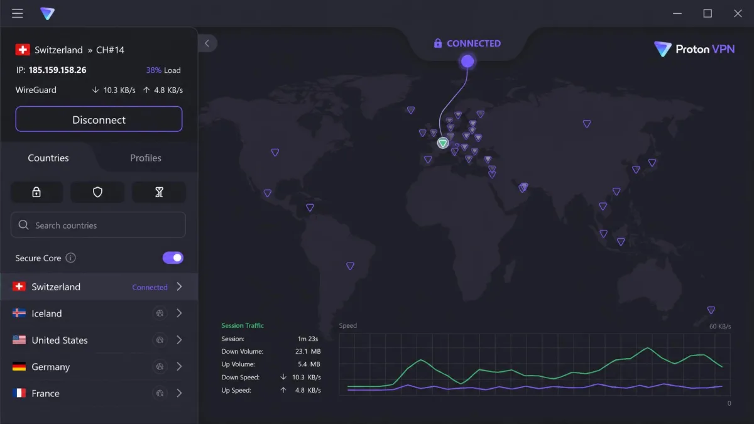Click the Secure Core lock filter icon
The height and width of the screenshot is (424, 754).
pos(36,192)
